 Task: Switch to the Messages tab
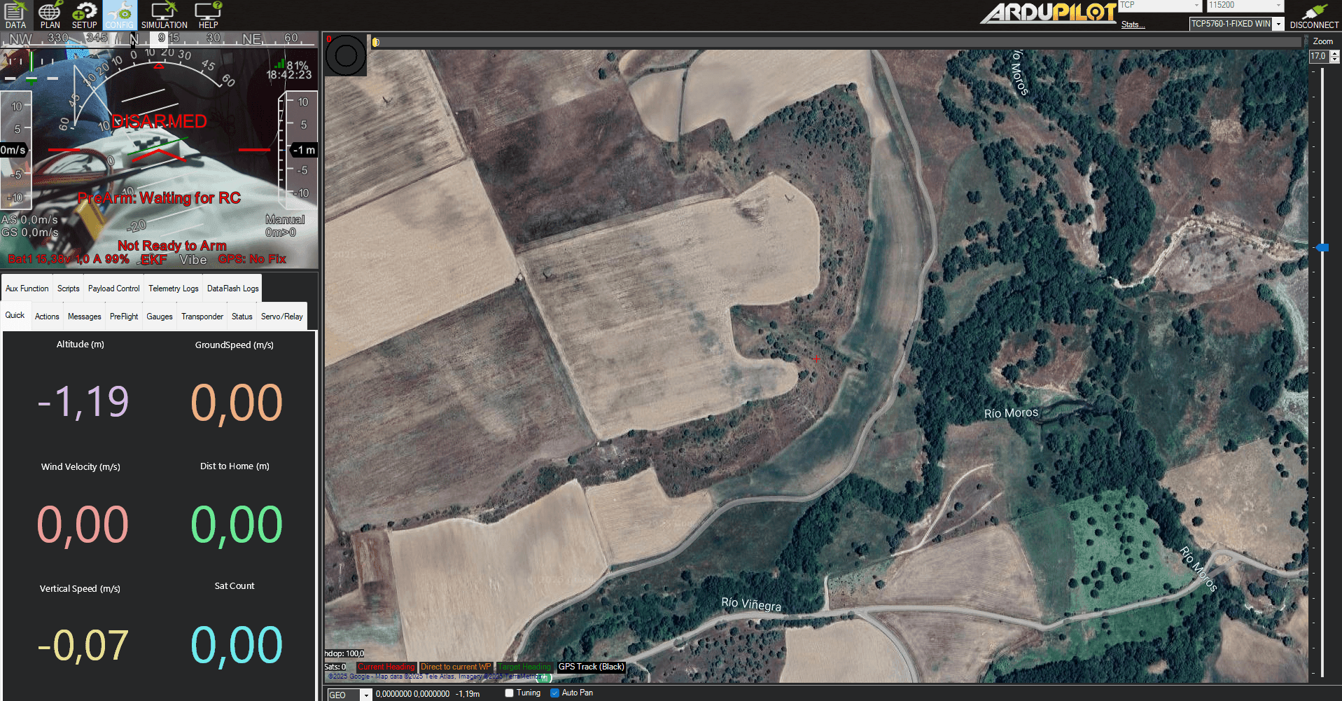point(84,317)
